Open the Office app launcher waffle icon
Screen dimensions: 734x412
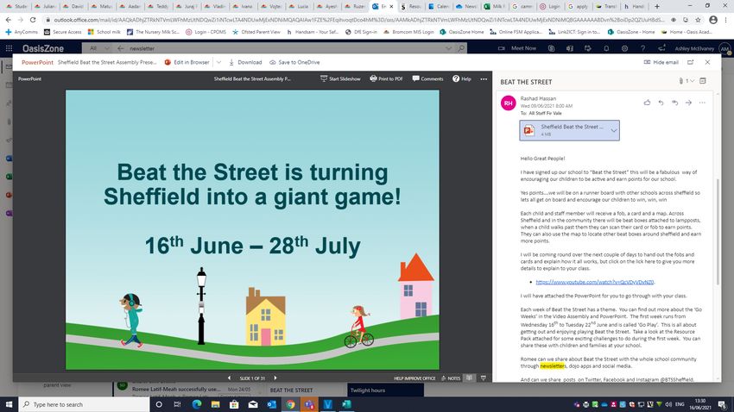click(9, 48)
